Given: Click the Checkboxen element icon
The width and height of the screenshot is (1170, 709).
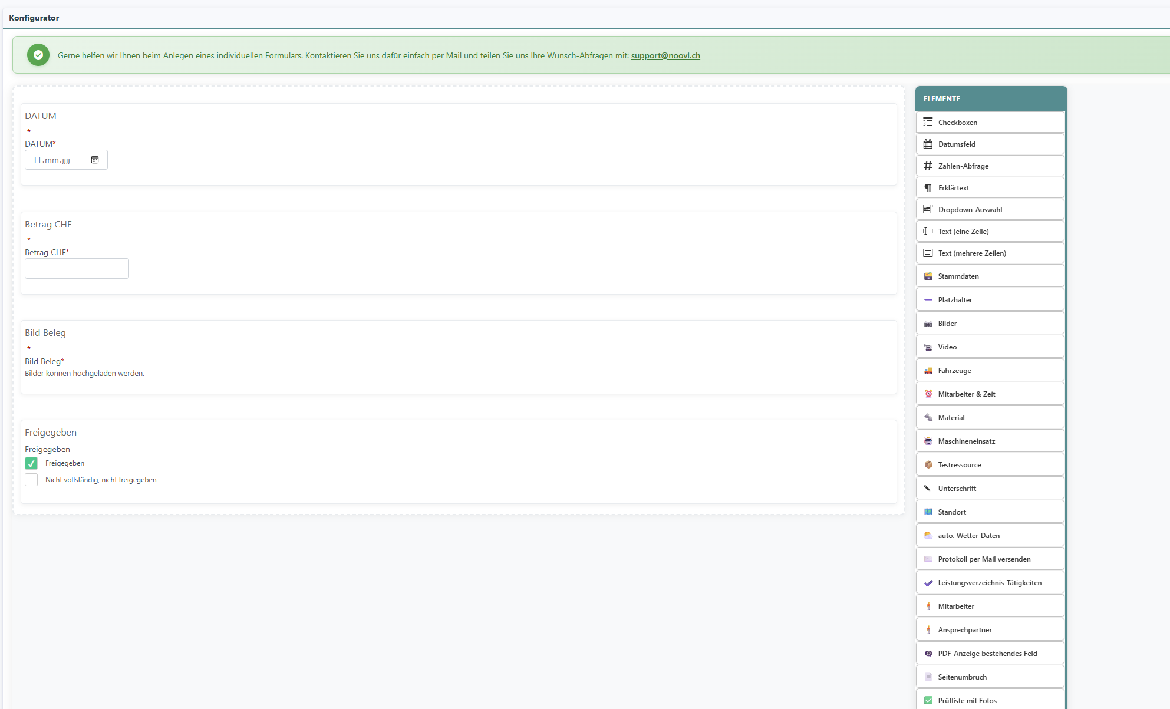Looking at the screenshot, I should (928, 122).
